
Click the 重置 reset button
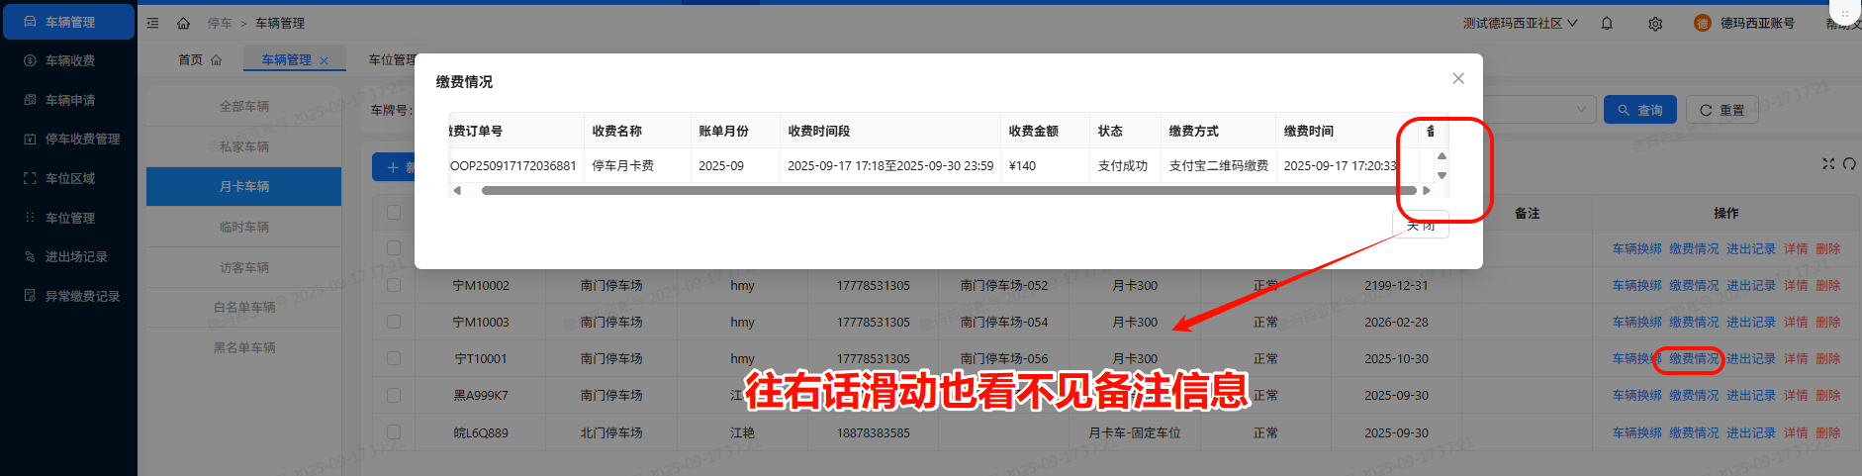(1722, 110)
